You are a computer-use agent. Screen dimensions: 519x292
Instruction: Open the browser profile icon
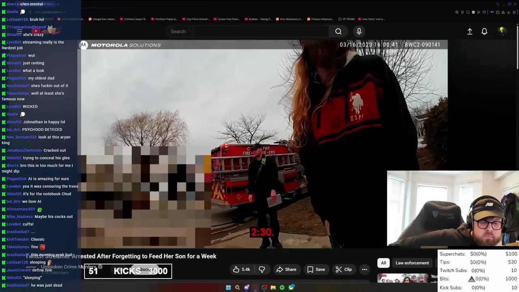point(503,12)
